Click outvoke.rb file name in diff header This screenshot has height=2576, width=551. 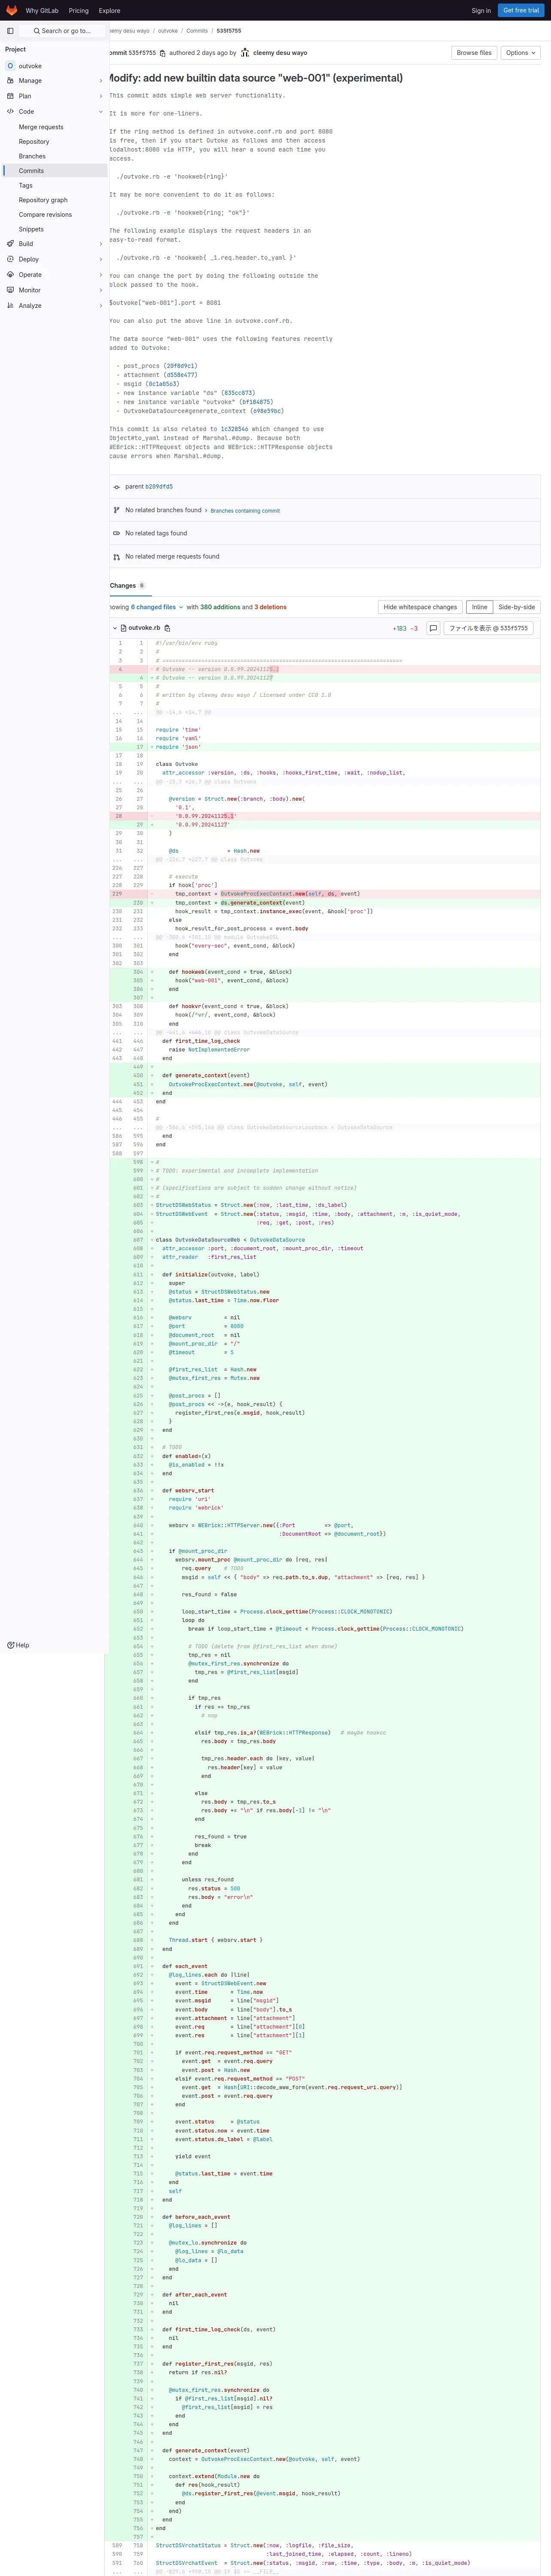[144, 628]
